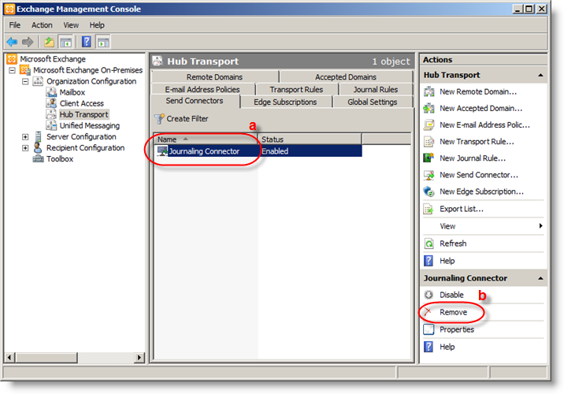
Task: Select Hub Transport in the tree
Action: click(x=83, y=114)
